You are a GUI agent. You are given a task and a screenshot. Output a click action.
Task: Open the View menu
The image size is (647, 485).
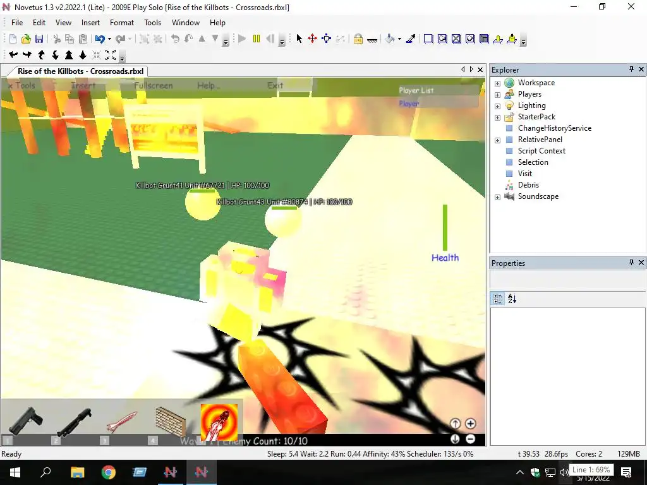click(64, 23)
